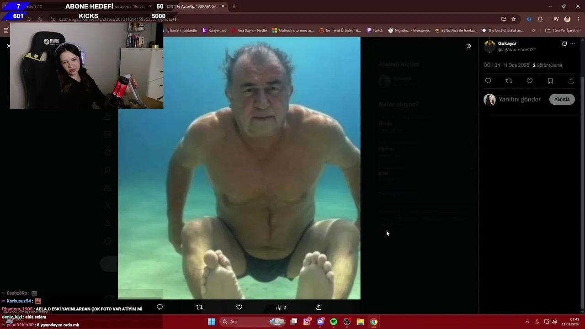Reply icon below the photo

click(160, 307)
